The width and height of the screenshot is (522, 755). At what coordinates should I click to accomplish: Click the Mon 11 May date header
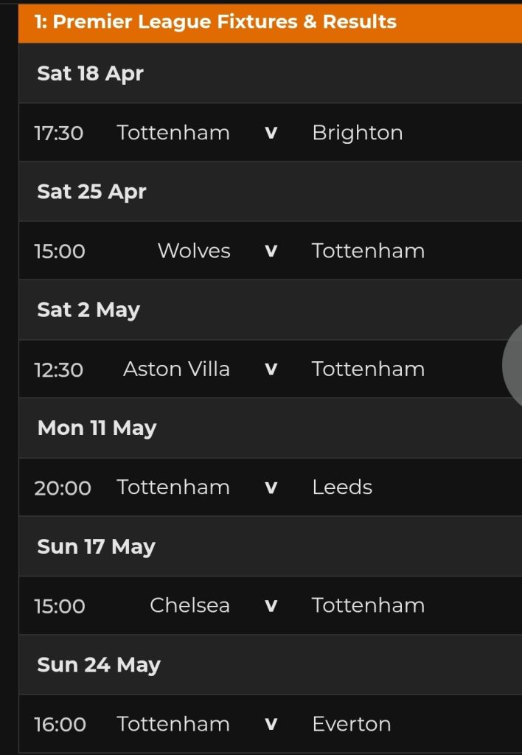(x=97, y=428)
